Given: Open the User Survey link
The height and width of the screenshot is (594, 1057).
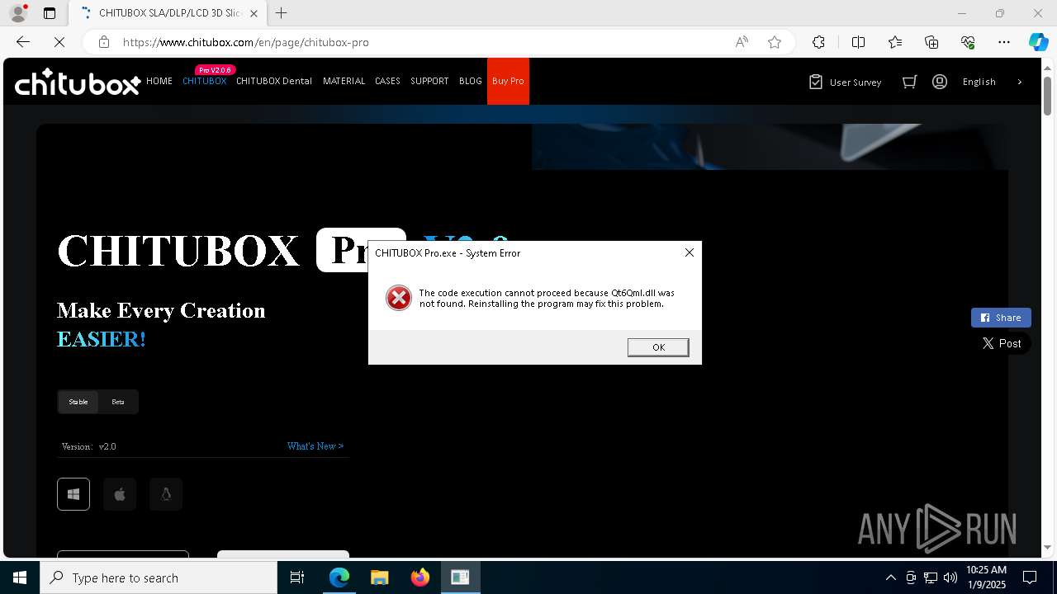Looking at the screenshot, I should pos(846,82).
